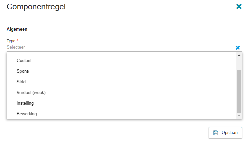The image size is (246, 141).
Task: Click the 'Type' field label
Action: pyautogui.click(x=11, y=41)
